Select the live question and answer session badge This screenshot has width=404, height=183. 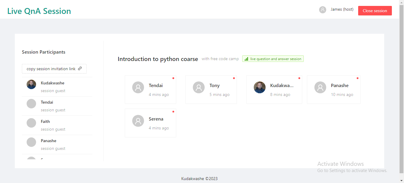point(273,59)
